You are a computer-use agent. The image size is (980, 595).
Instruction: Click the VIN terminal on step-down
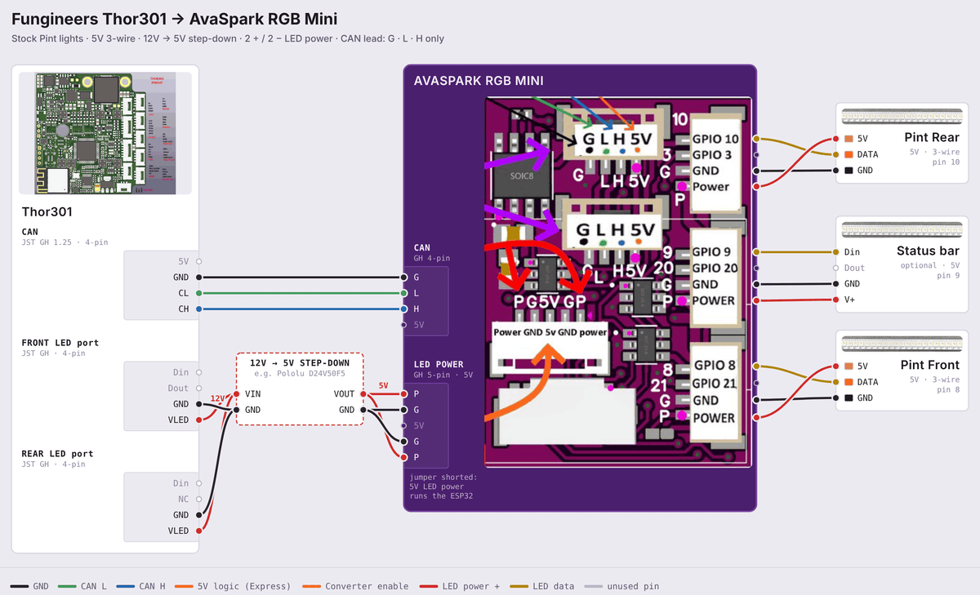tap(253, 393)
